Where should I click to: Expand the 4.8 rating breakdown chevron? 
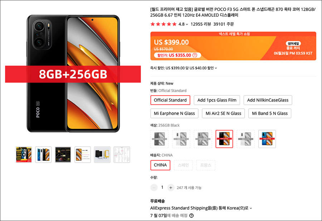point(187,24)
